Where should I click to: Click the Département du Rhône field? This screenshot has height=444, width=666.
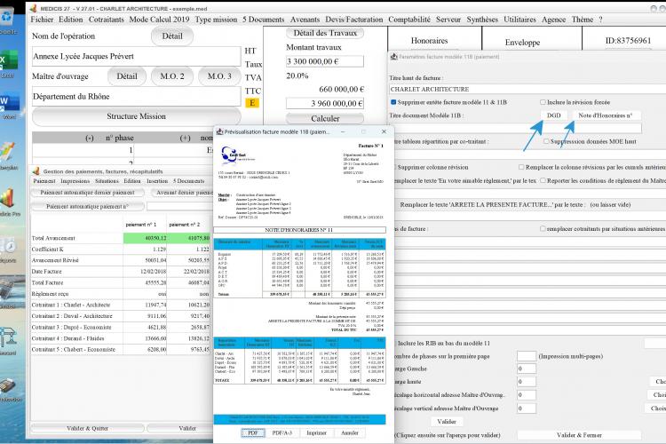(x=137, y=97)
